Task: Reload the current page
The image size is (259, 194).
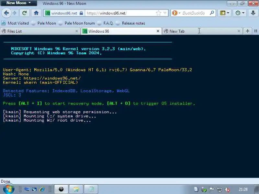Action: click(25, 13)
